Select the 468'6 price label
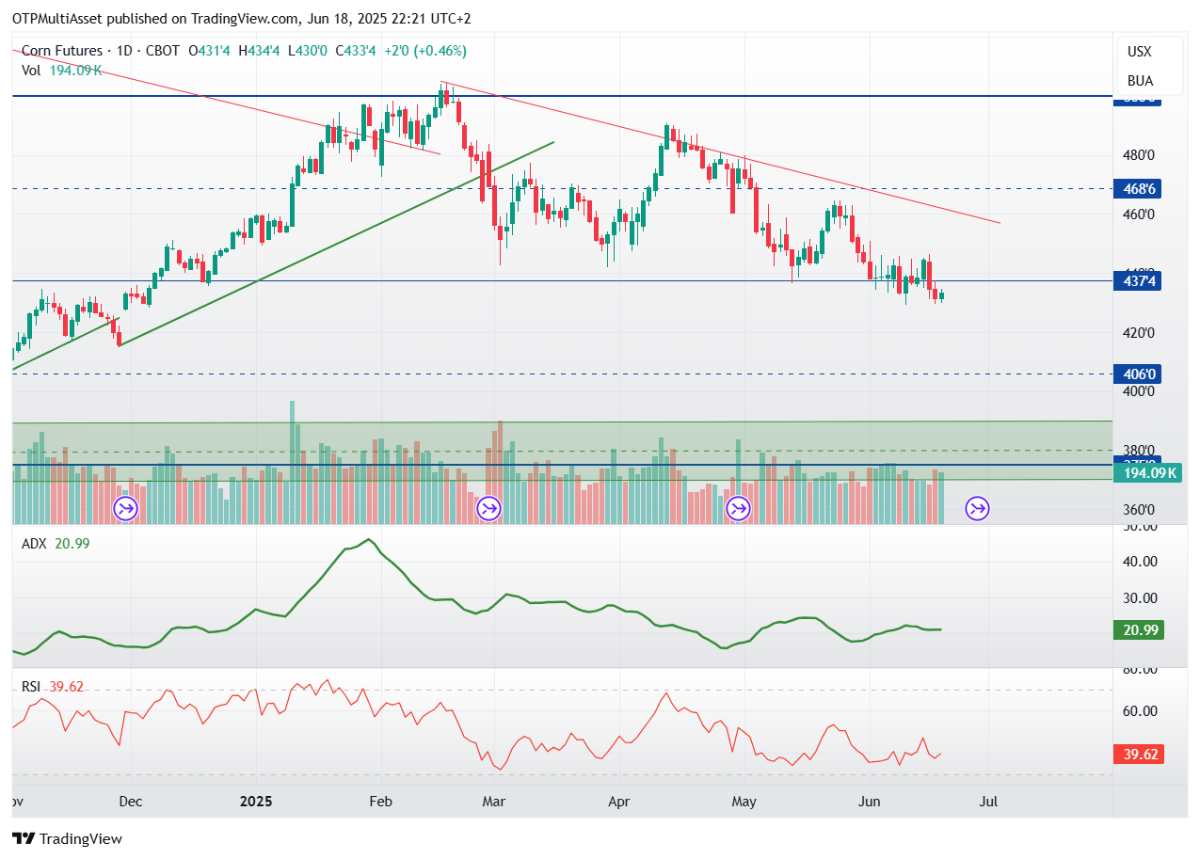The image size is (1200, 859). coord(1138,189)
